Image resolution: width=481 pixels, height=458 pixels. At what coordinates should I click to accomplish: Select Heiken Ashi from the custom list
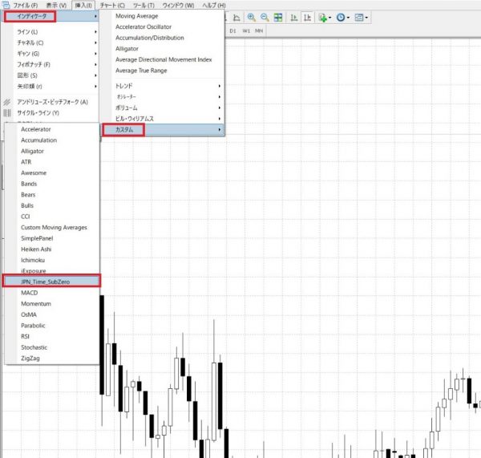[38, 249]
